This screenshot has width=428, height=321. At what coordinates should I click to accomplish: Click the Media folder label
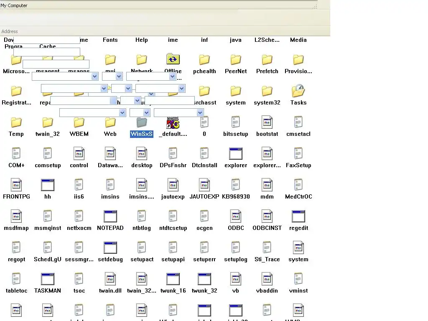coord(298,40)
